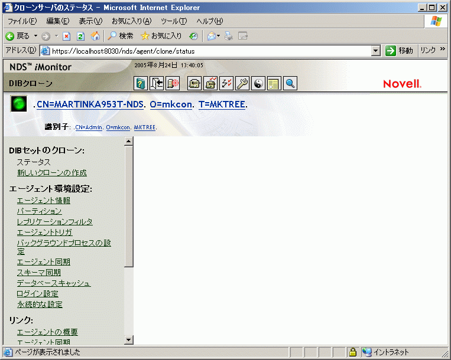The image size is (451, 360).
Task: Click the padlock security icon in status bar
Action: point(353,352)
